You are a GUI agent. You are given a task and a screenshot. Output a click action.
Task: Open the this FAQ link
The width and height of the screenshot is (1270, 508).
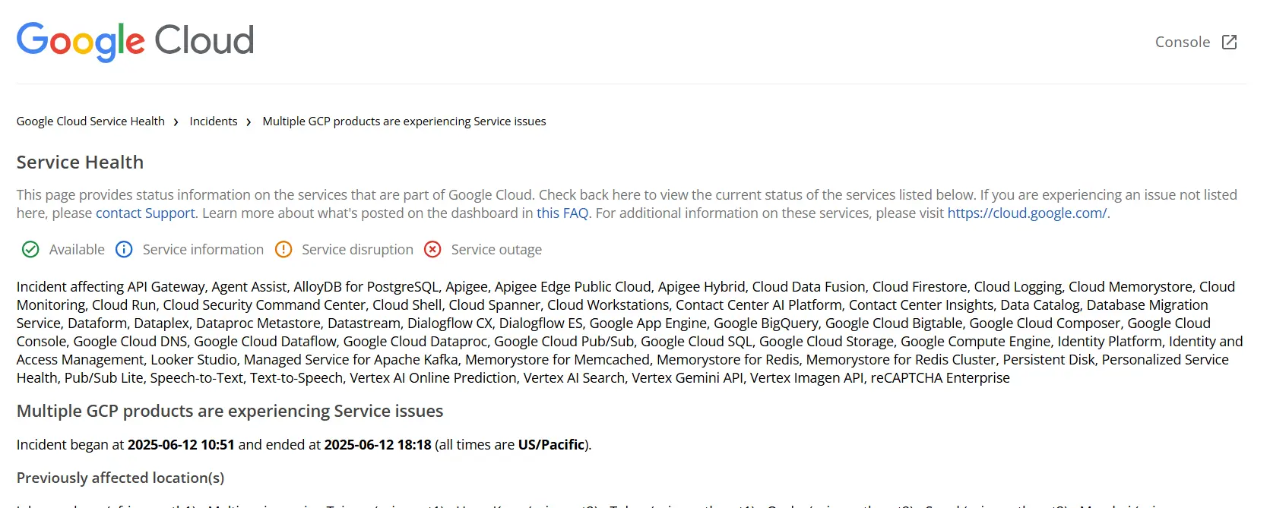(x=562, y=213)
